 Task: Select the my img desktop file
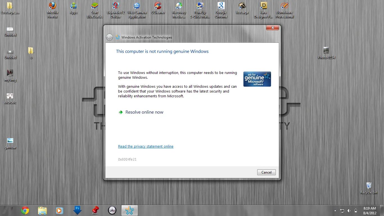click(x=10, y=76)
